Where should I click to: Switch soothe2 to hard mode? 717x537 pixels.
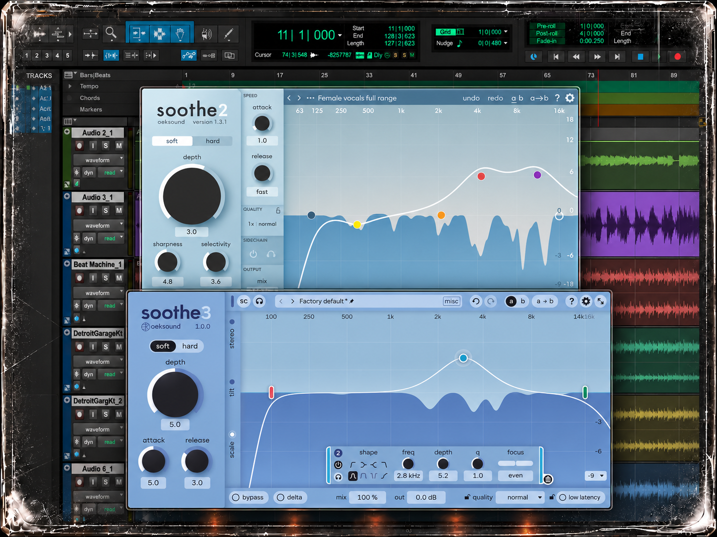(x=212, y=141)
